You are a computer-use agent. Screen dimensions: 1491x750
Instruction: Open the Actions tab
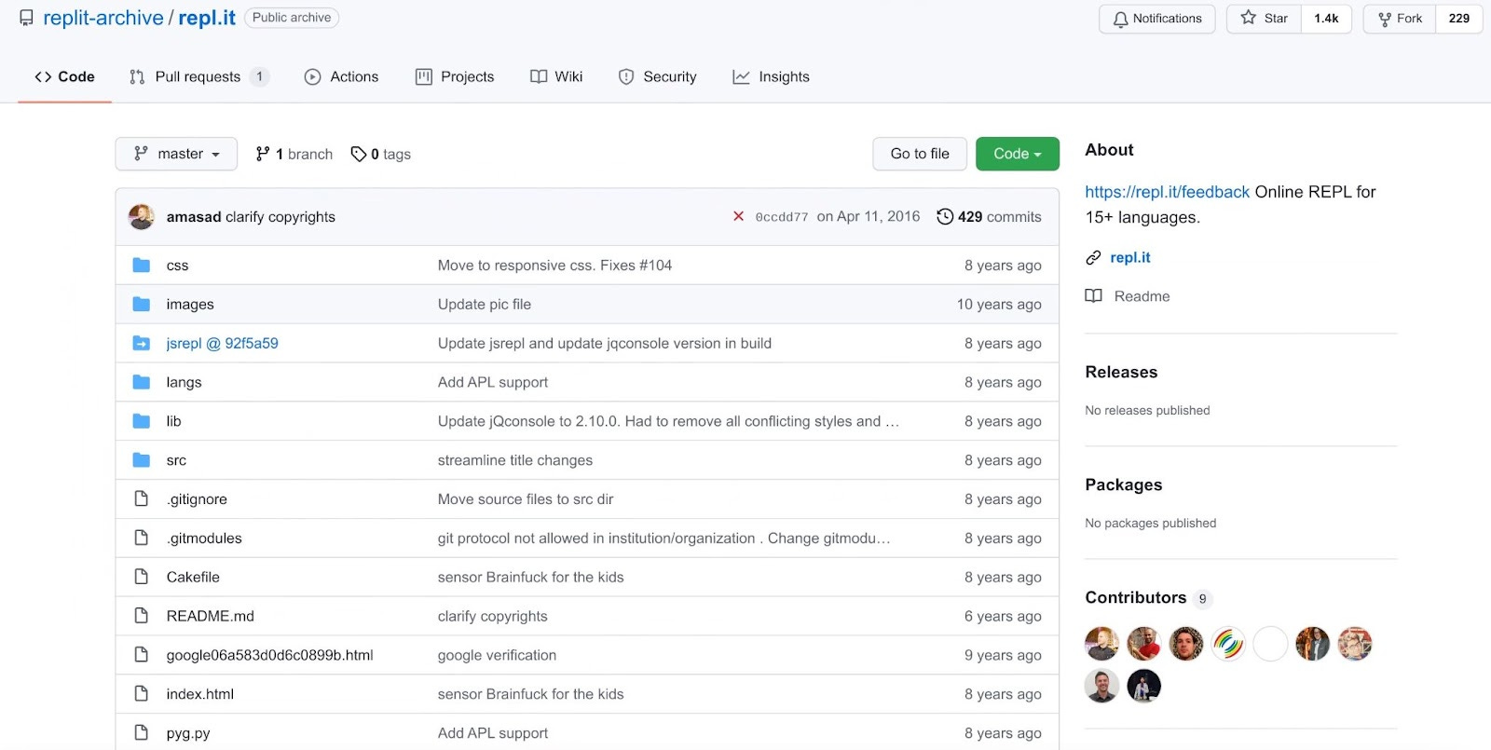(x=342, y=76)
